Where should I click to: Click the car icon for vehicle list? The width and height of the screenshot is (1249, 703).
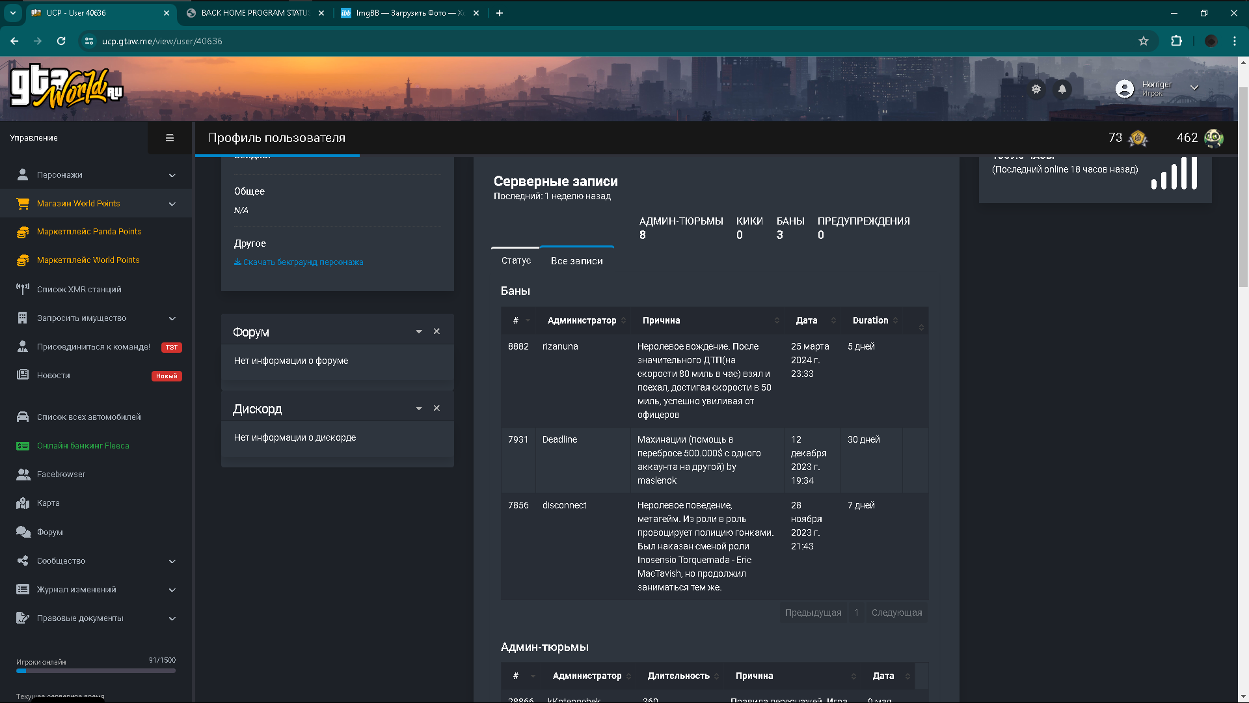click(23, 417)
